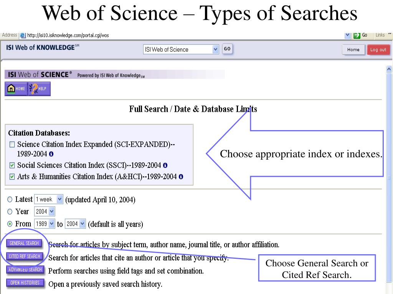Uncheck the Social Sciences Citation Index checkbox
Screen dimensions: 393x294
tap(12, 165)
